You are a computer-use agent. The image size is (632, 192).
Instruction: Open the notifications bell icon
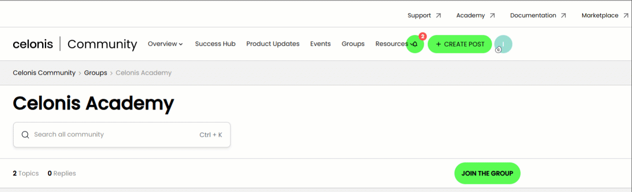coord(415,44)
